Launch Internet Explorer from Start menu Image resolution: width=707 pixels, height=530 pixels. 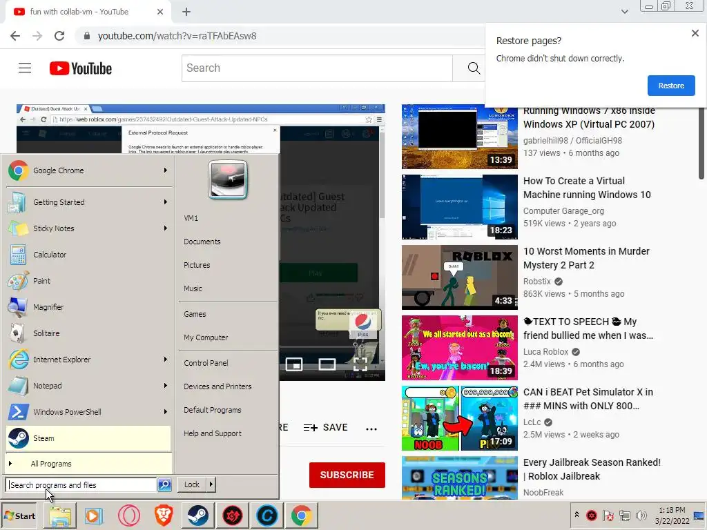coord(88,359)
